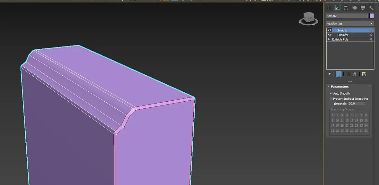Open the Create command panel tab
Image resolution: width=379 pixels, height=185 pixels.
329,8
